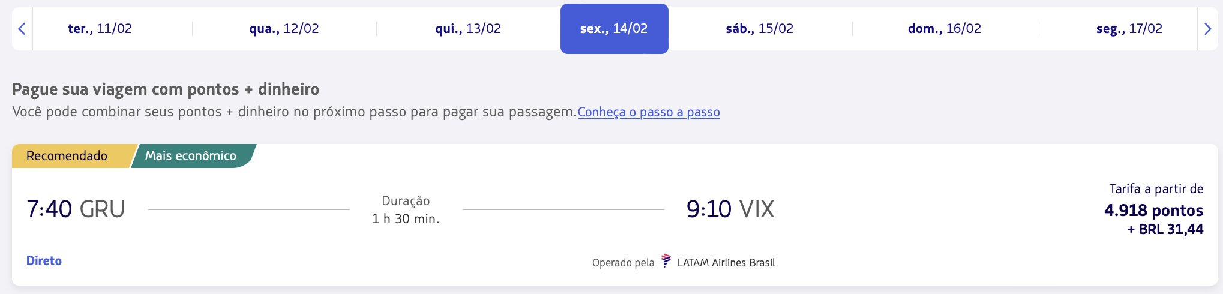Click the 9:10 VIX arrival time

[x=730, y=209]
